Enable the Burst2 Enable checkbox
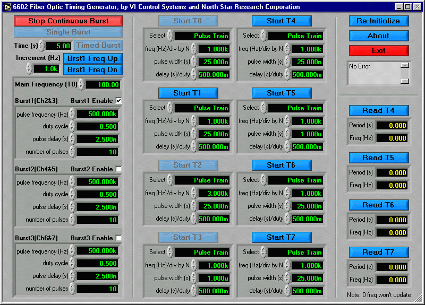Viewport: 425px width, 305px height. 118,169
